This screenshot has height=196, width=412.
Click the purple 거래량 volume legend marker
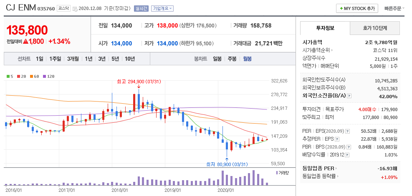[277, 173]
